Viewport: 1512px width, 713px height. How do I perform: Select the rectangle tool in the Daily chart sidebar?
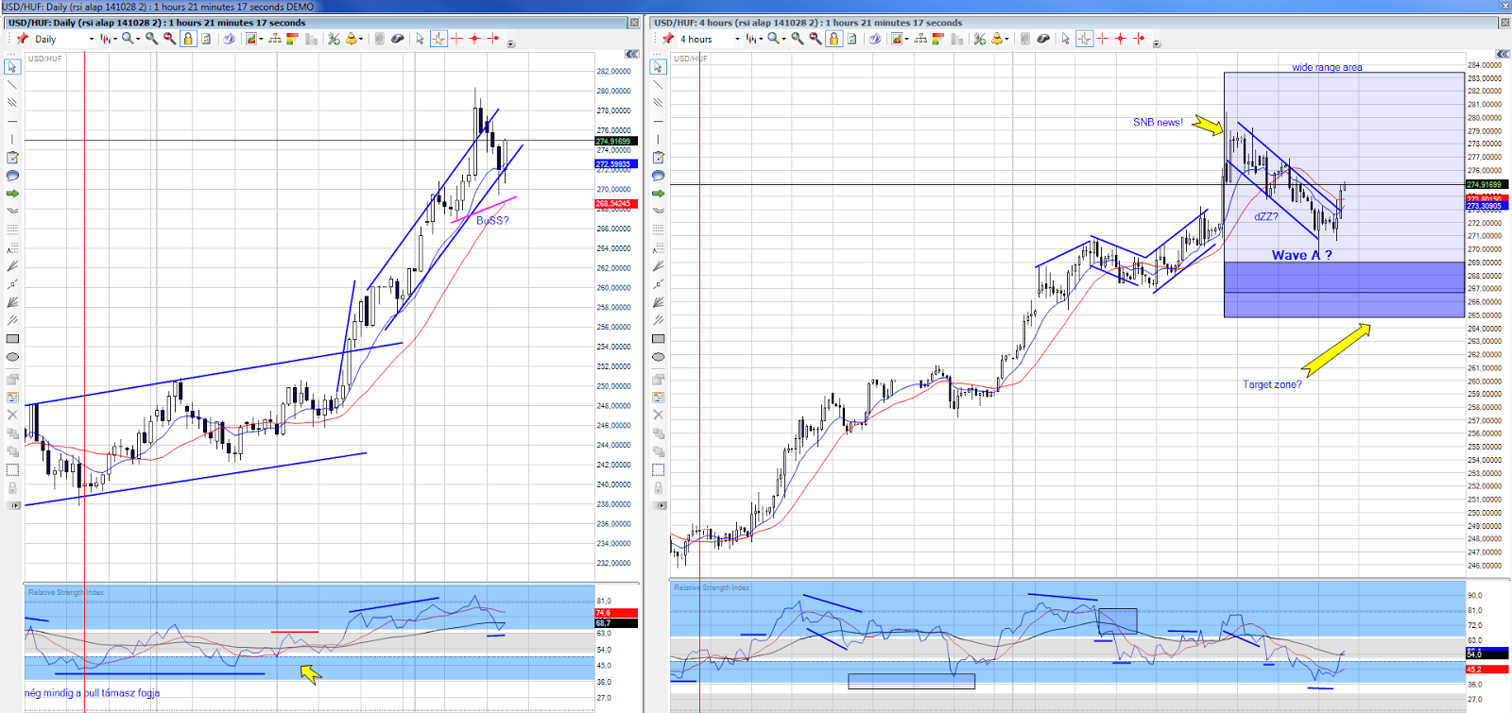12,338
